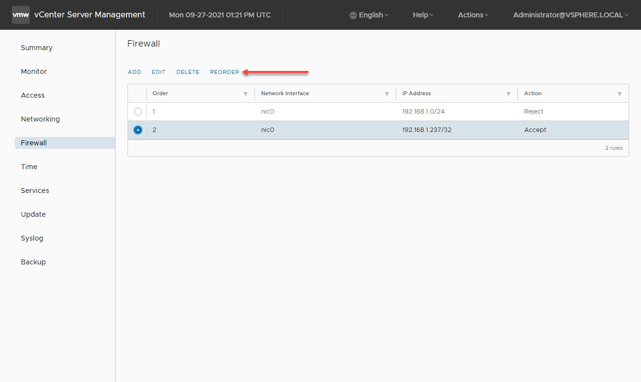Select the Firewall sidebar item
The width and height of the screenshot is (641, 382).
coord(65,143)
